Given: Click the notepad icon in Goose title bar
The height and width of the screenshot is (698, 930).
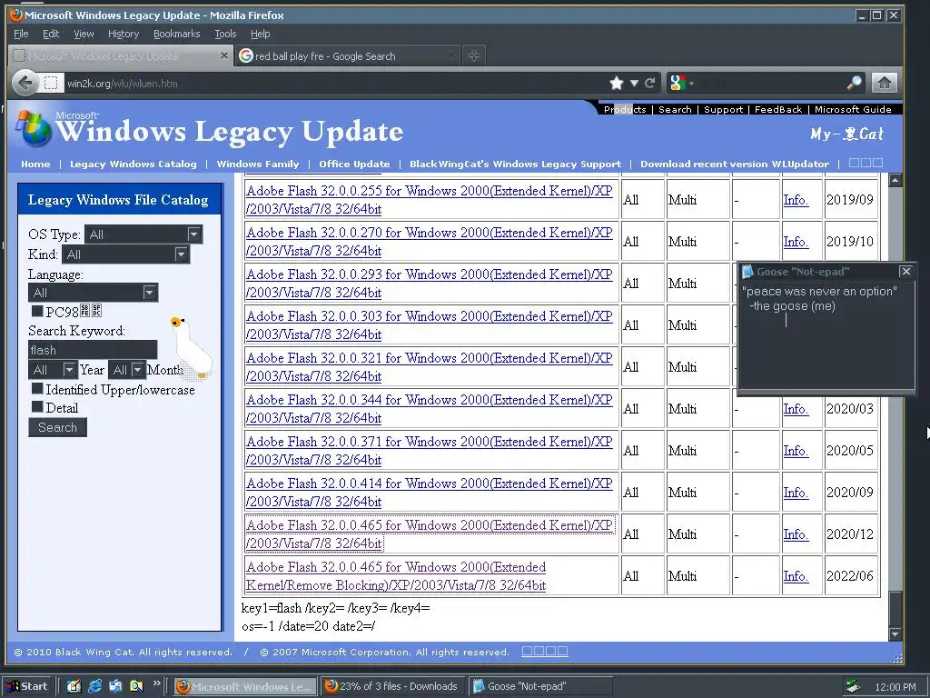Looking at the screenshot, I should pos(747,271).
